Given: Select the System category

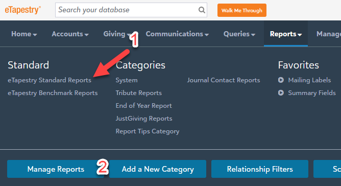Looking at the screenshot, I should [127, 80].
